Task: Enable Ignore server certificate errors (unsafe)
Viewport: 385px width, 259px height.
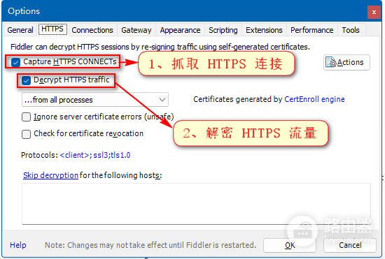Action: 26,117
